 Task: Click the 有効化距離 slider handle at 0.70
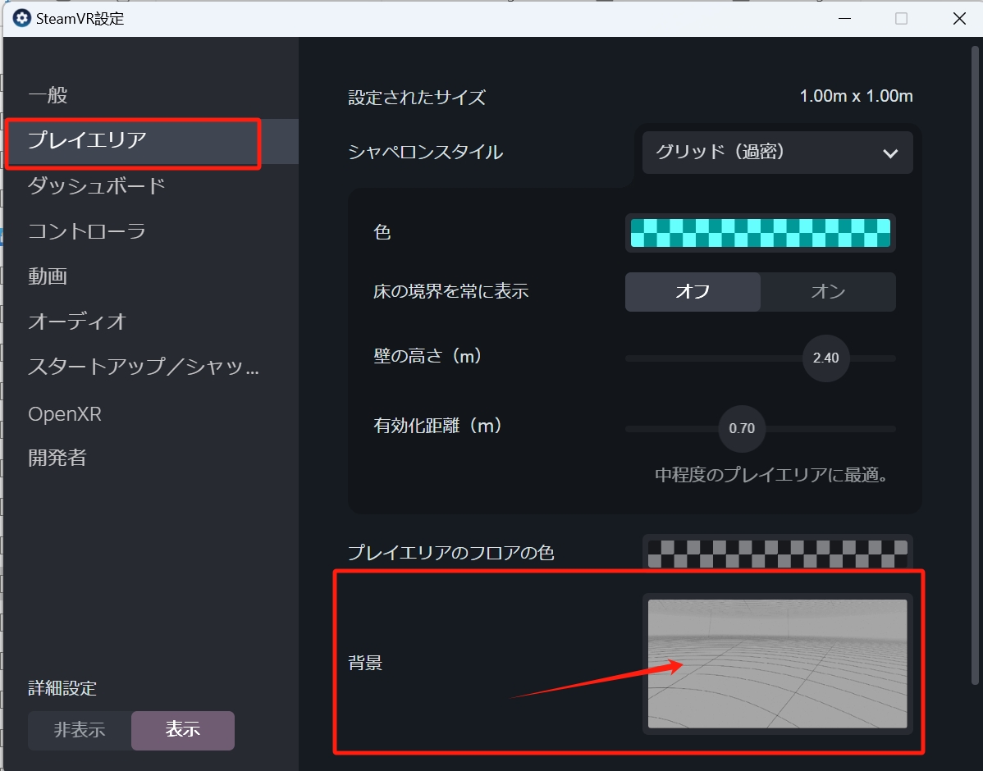click(x=742, y=429)
